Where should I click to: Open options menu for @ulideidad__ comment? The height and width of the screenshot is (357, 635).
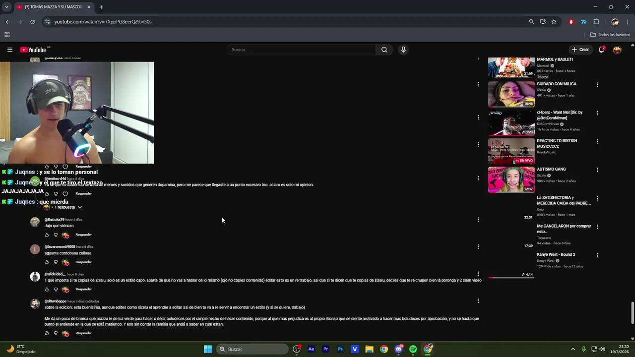tap(478, 274)
